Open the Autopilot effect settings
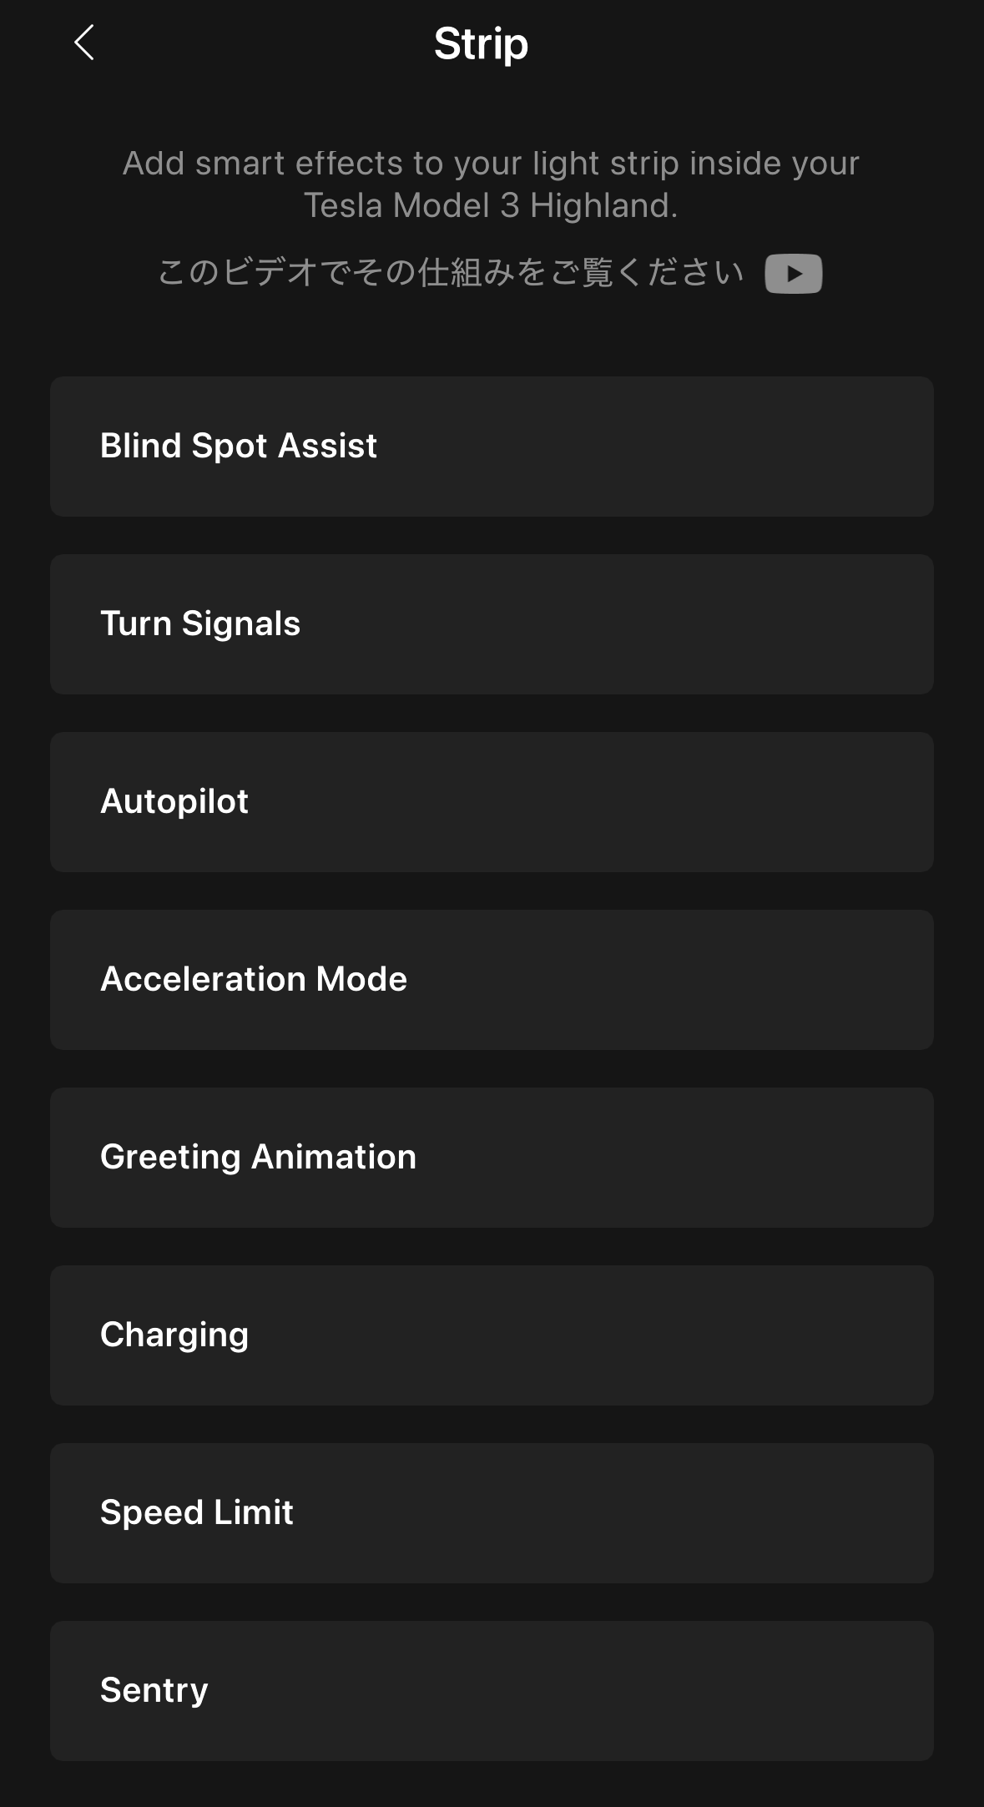The image size is (984, 1807). 492,802
